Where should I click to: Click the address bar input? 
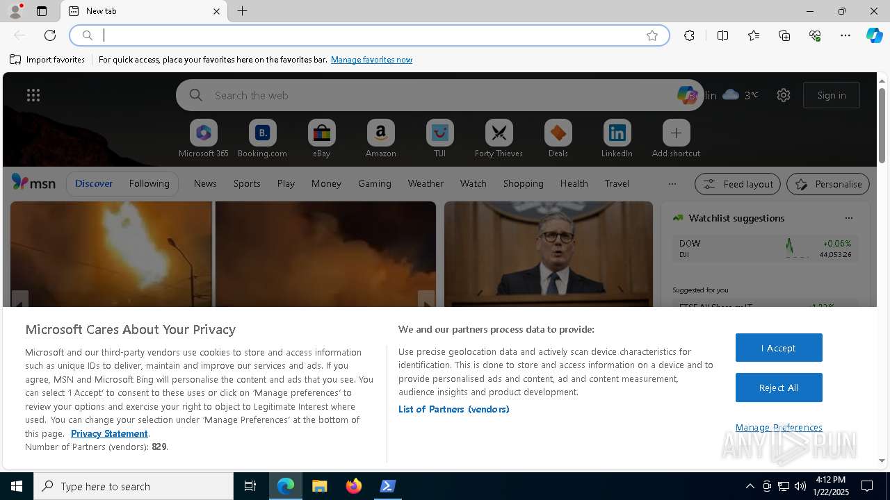(x=369, y=35)
